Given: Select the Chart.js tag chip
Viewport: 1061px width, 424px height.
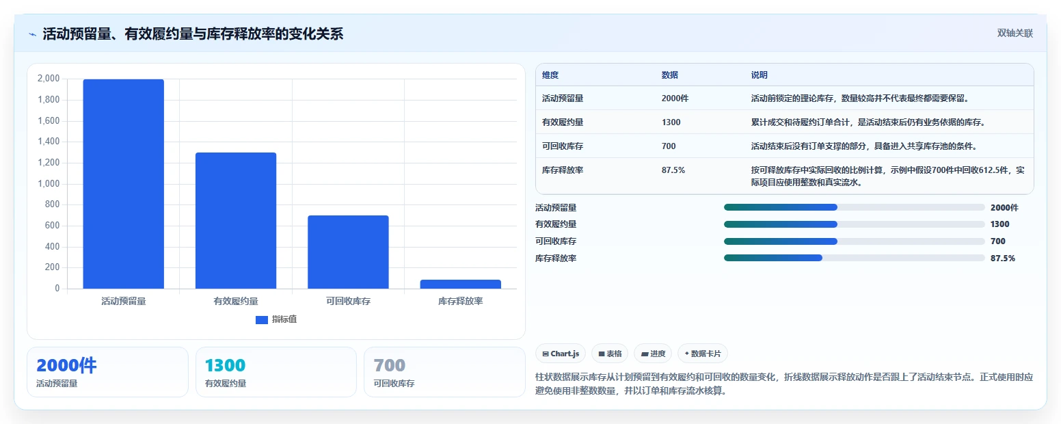Looking at the screenshot, I should [x=561, y=354].
